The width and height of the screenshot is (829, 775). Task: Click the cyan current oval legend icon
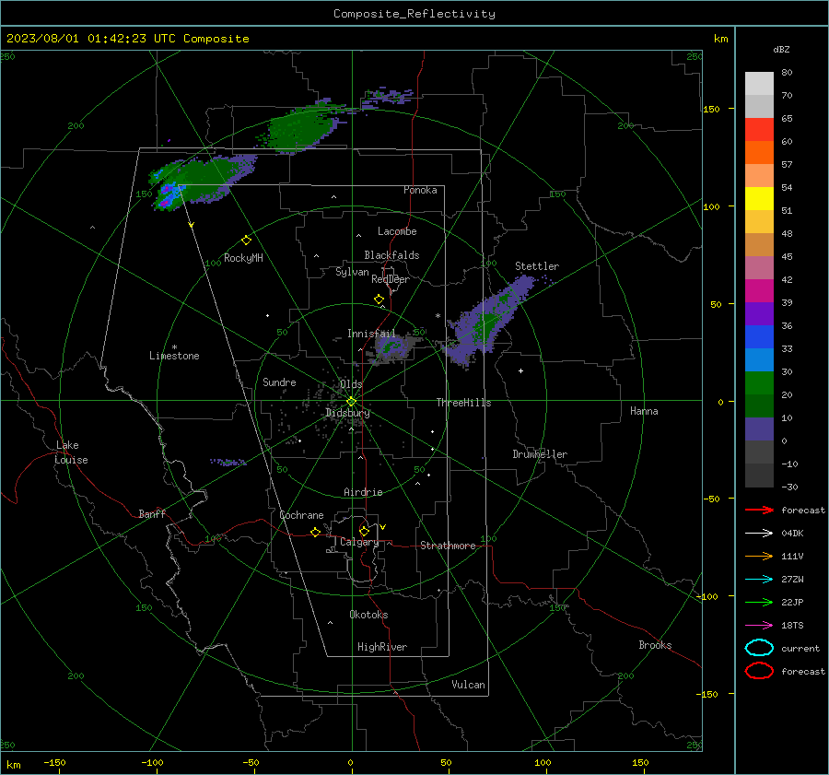759,648
